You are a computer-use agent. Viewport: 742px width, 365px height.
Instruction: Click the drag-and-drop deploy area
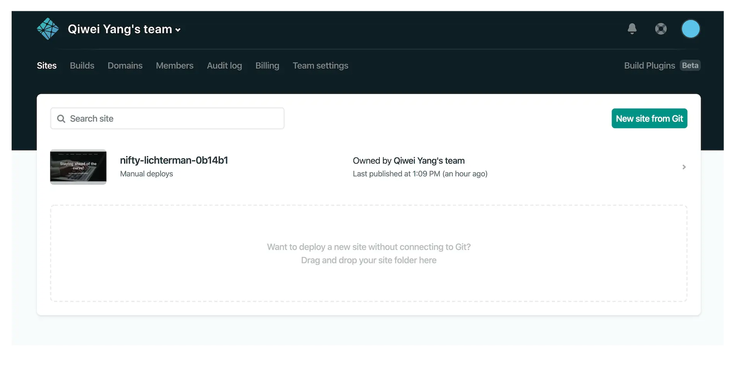(x=368, y=253)
